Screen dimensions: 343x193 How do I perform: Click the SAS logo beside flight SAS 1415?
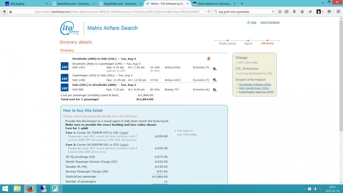coord(64,66)
